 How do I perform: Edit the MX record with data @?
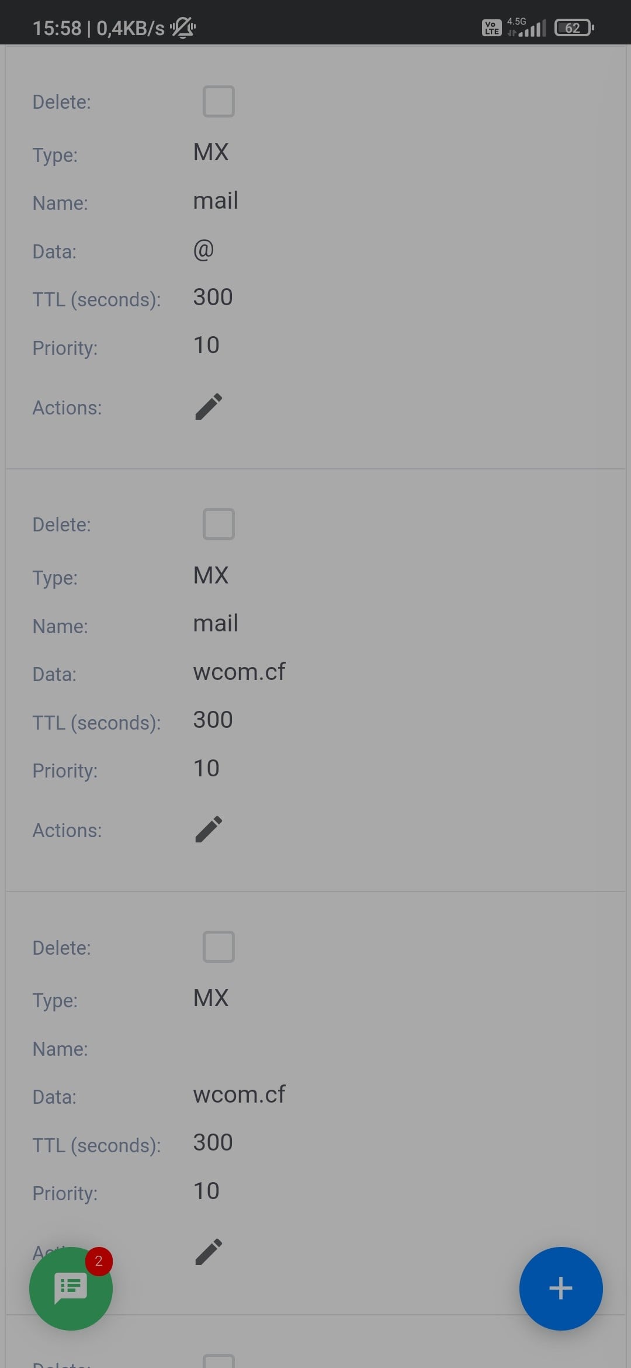pos(209,407)
